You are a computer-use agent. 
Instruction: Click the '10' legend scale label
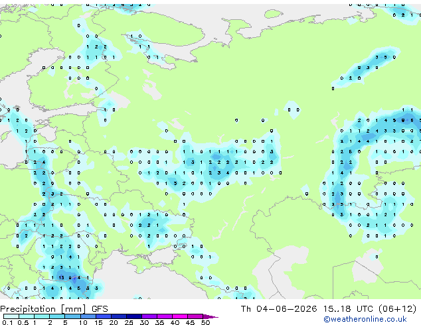coord(83,322)
